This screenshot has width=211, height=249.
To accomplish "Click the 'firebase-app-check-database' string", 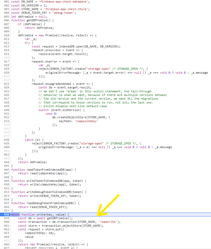I will click(64, 2).
